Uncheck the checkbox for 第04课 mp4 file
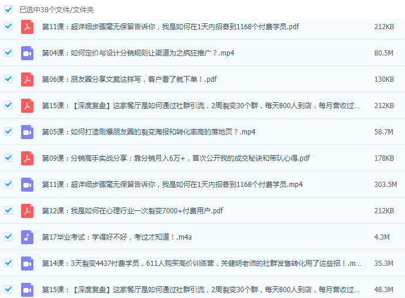 (8, 53)
